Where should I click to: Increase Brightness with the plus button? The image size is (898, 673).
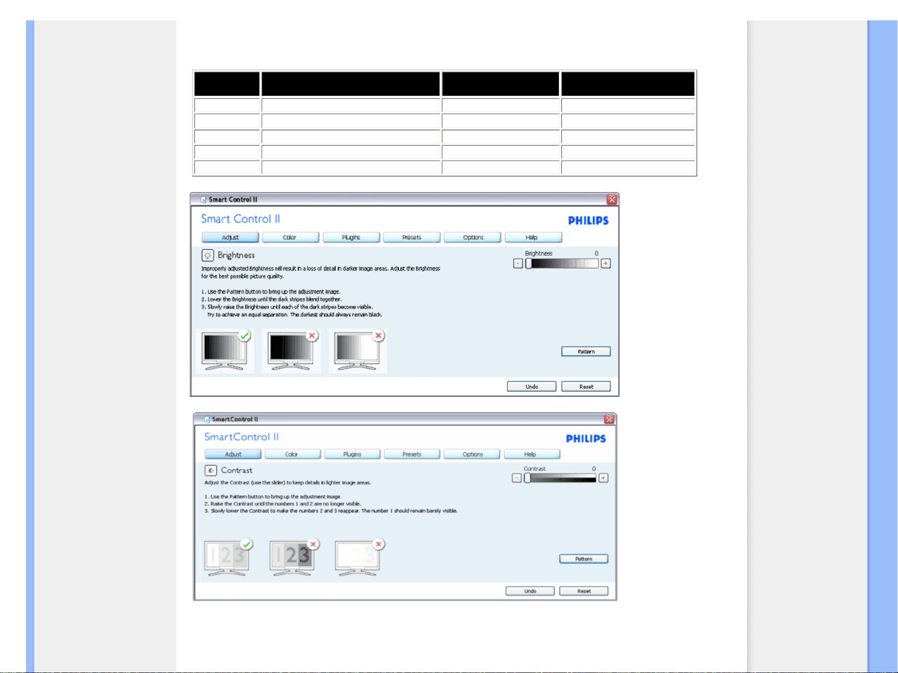coord(606,263)
